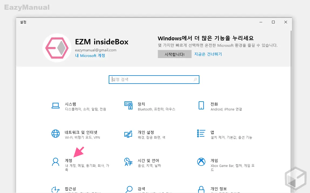Open the System settings laptop icon

pos(56,106)
